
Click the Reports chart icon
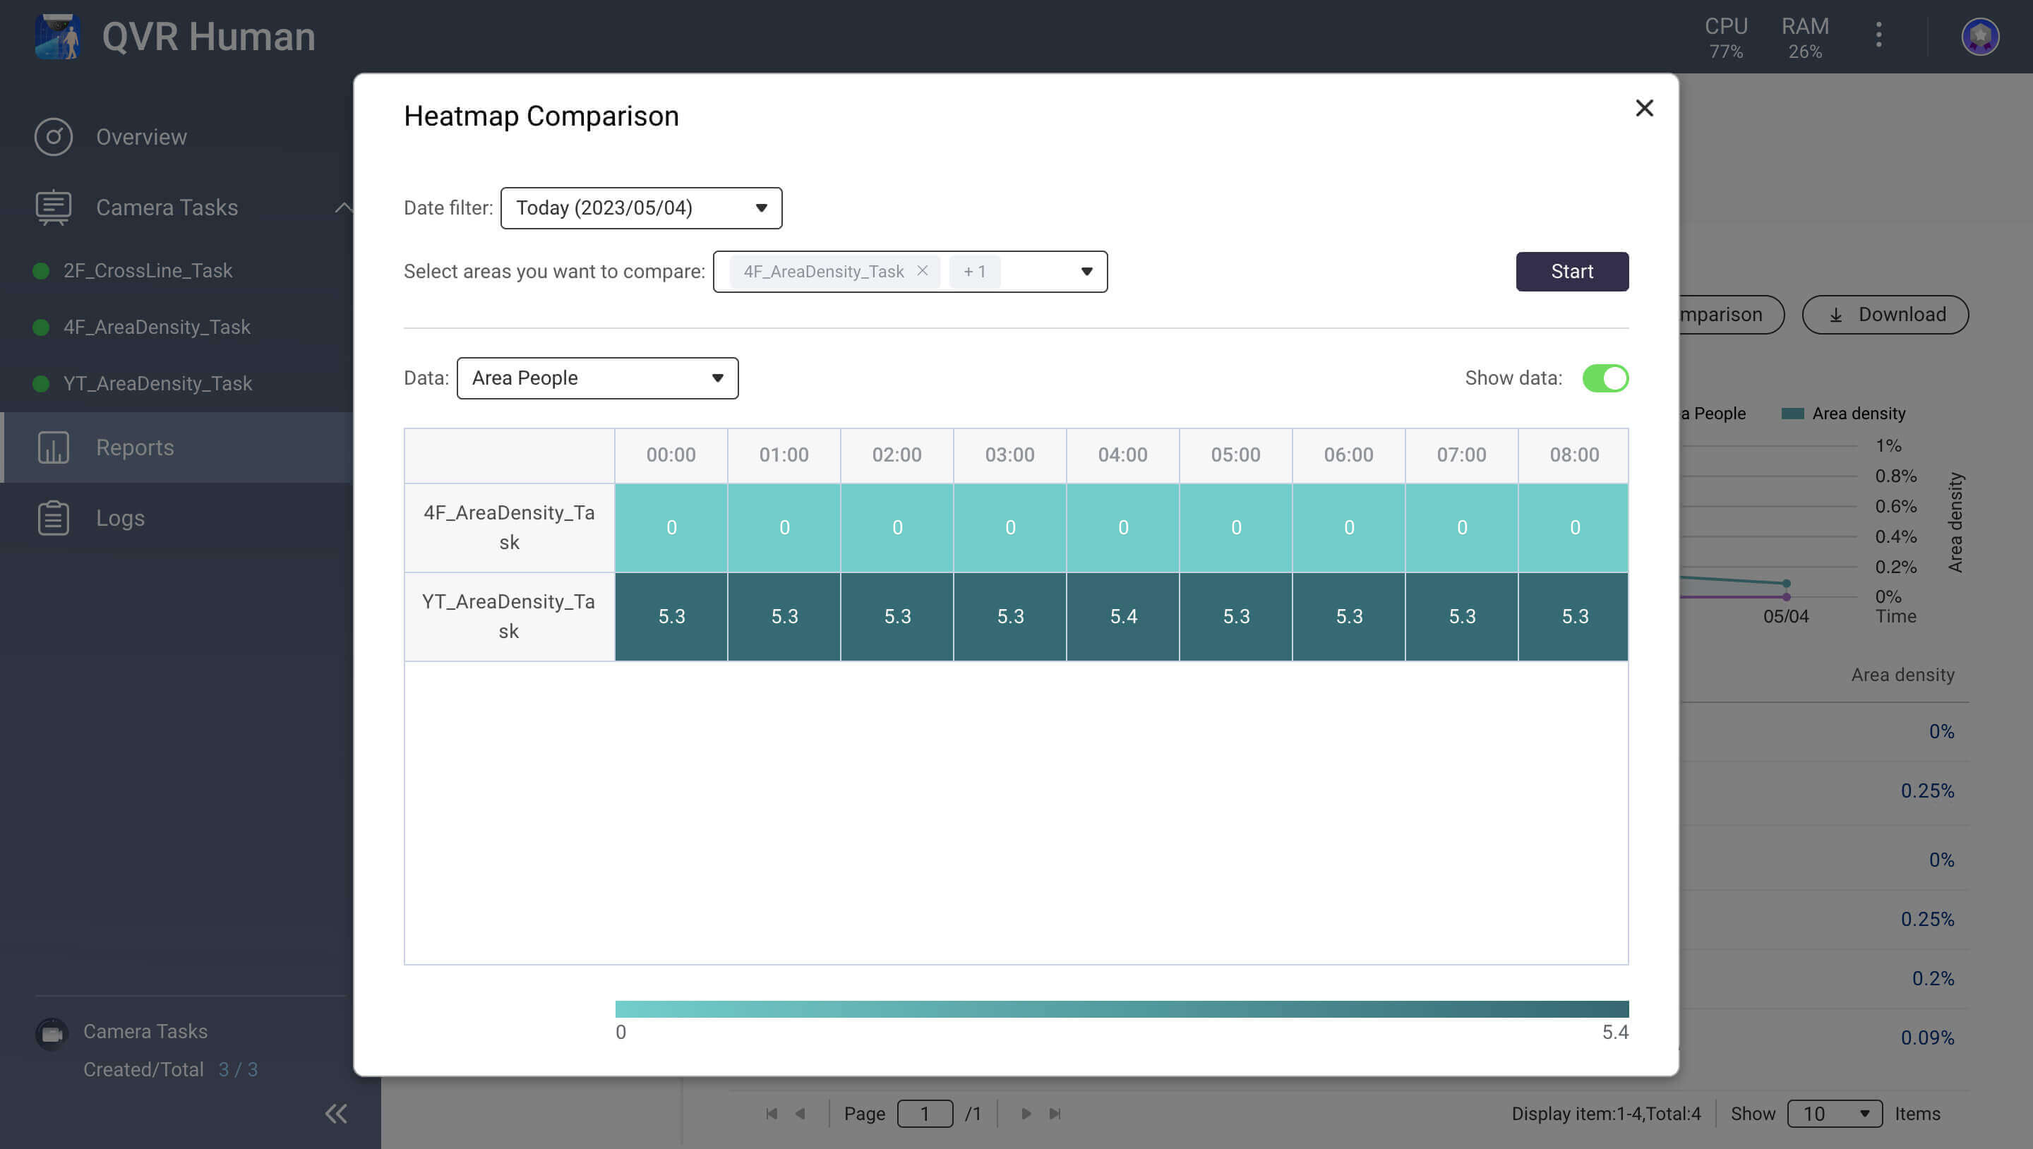tap(53, 447)
